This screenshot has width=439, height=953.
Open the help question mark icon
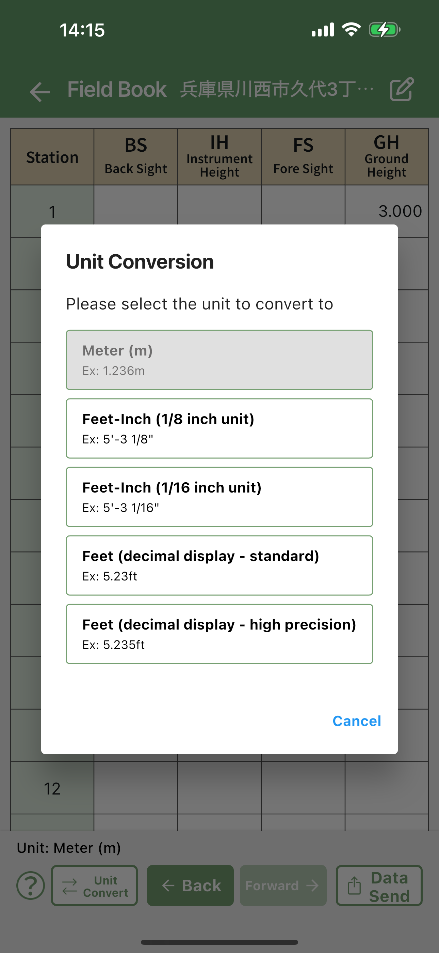click(31, 885)
